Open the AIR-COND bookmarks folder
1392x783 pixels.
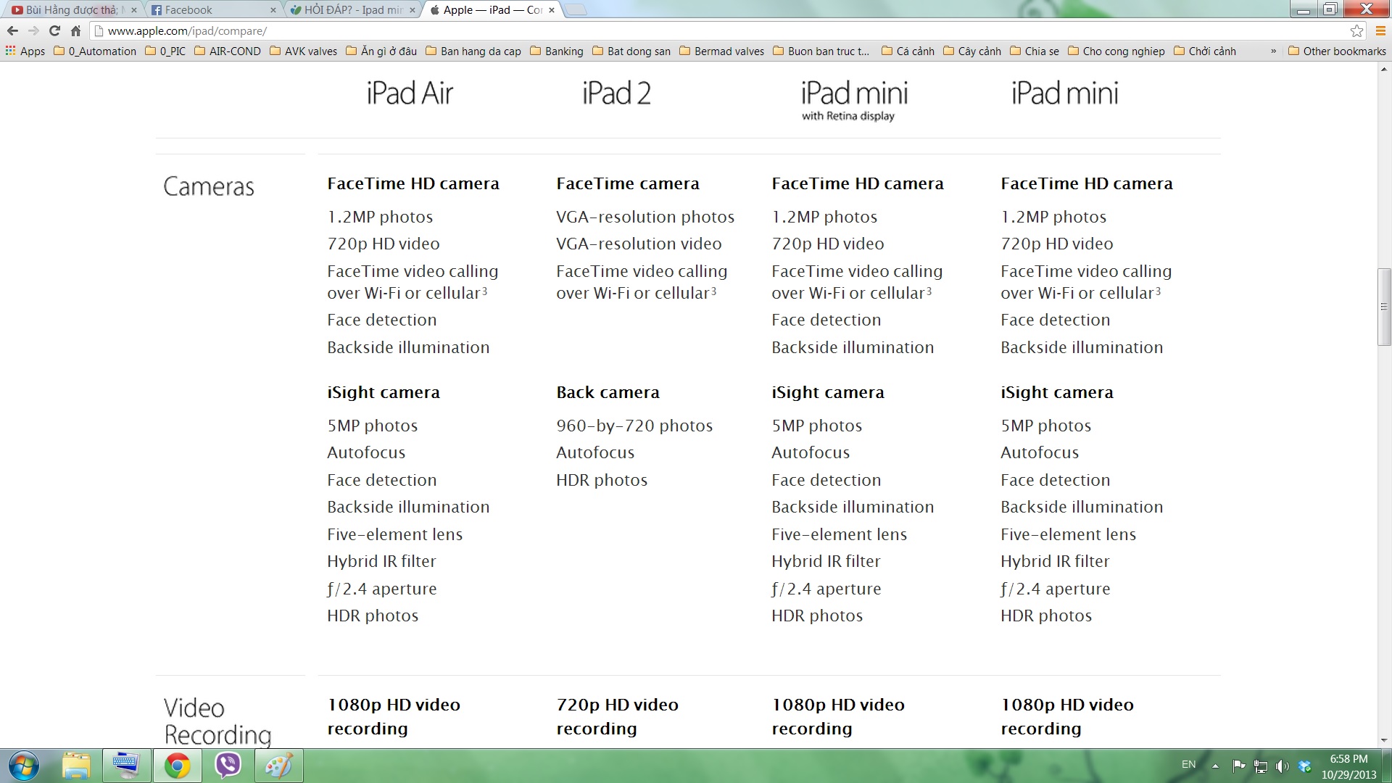[x=228, y=51]
